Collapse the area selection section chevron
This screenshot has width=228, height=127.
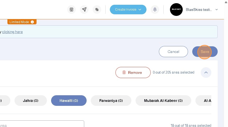(x=206, y=72)
